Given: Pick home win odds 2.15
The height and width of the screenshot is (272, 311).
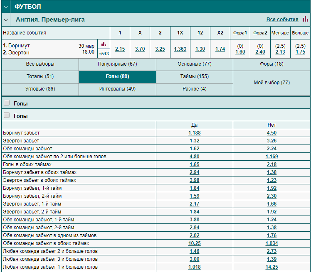Looking at the screenshot, I should [x=120, y=49].
